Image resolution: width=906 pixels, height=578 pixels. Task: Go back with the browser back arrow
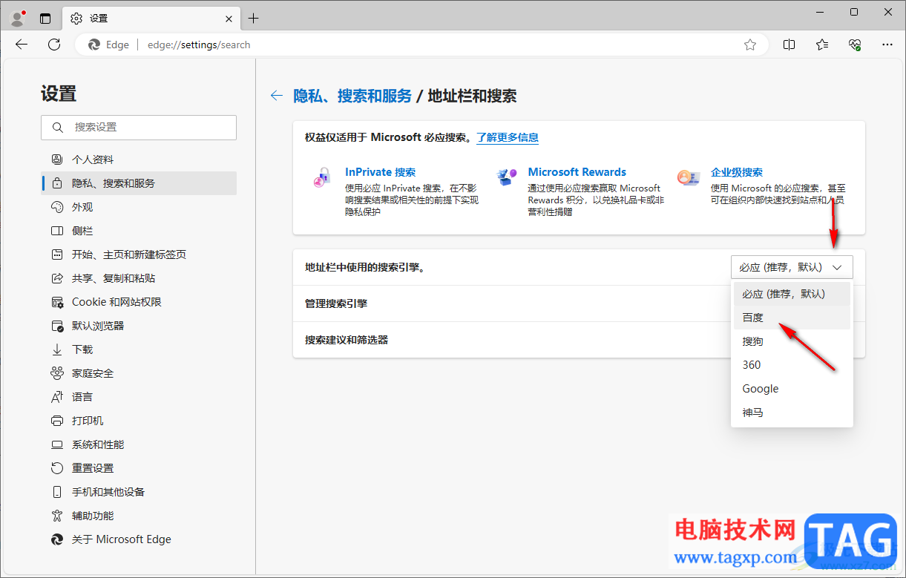tap(22, 45)
